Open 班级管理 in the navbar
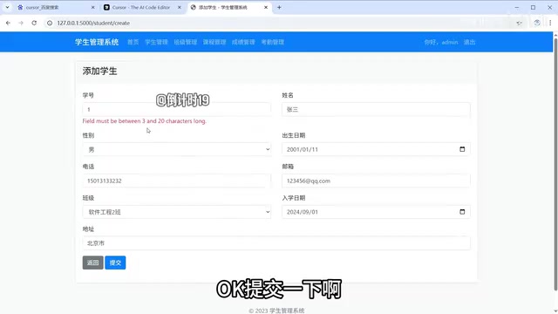 (x=186, y=42)
